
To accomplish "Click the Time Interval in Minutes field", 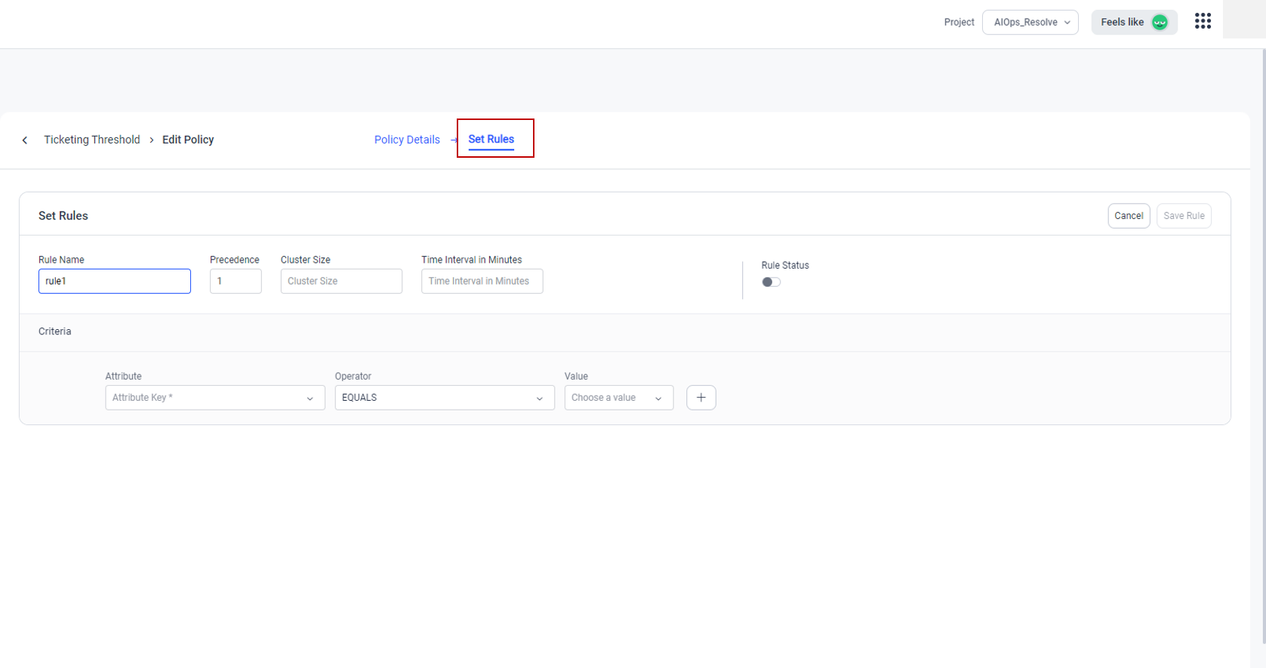I will [x=482, y=282].
